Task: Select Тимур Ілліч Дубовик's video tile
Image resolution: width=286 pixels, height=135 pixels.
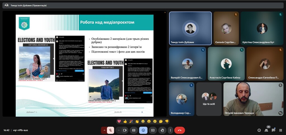Action: point(190,28)
